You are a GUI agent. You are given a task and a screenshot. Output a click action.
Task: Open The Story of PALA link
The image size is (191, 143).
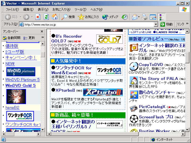tap(158, 79)
